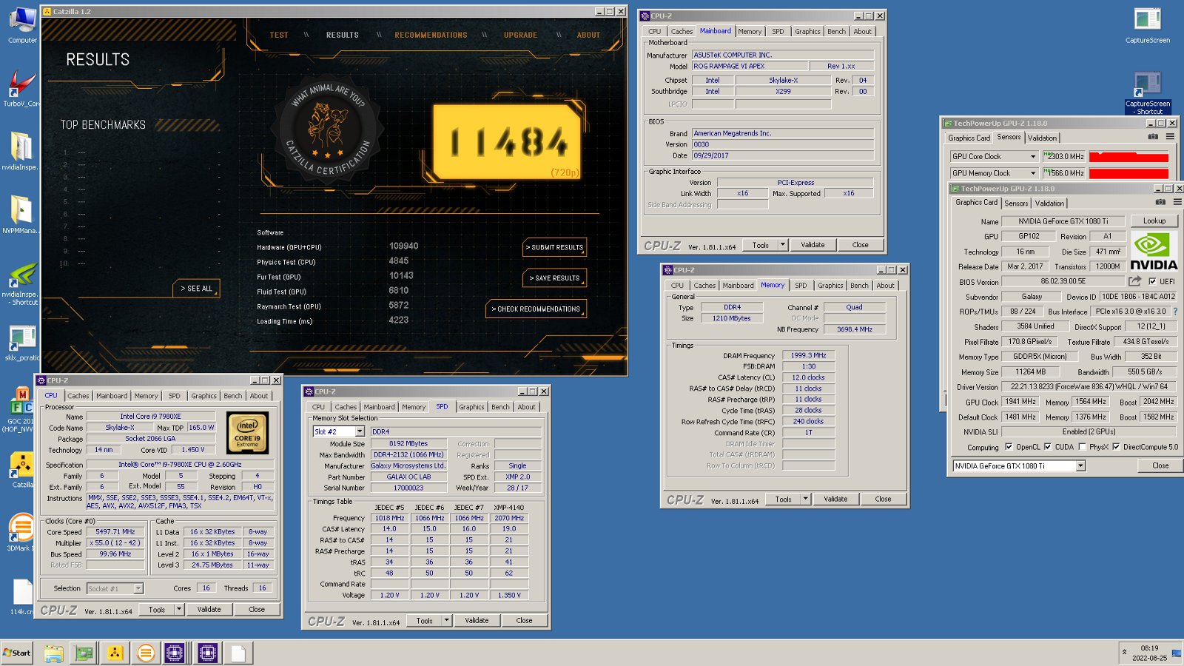Open the hamburger menu in Graphics Card GPU-Z window
Viewport: 1184px width, 666px height.
[1177, 202]
